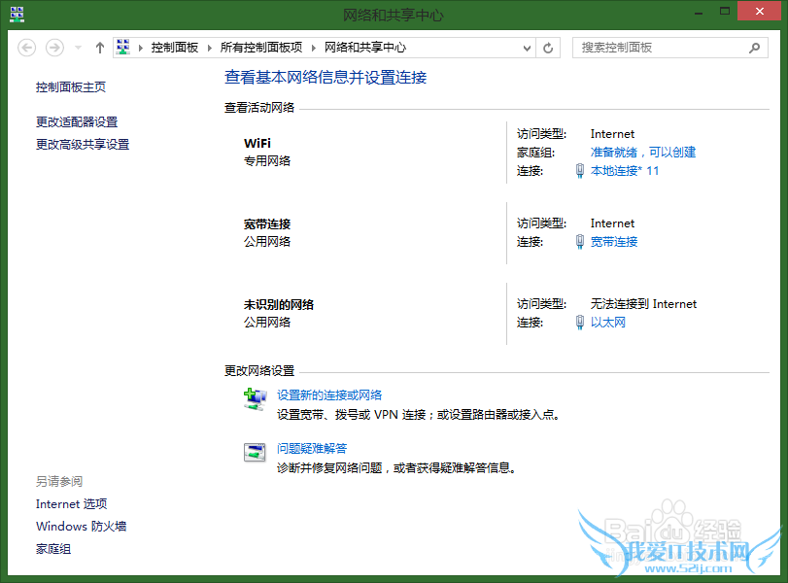788x583 pixels.
Task: Open recent locations dropdown arrow
Action: 78,48
